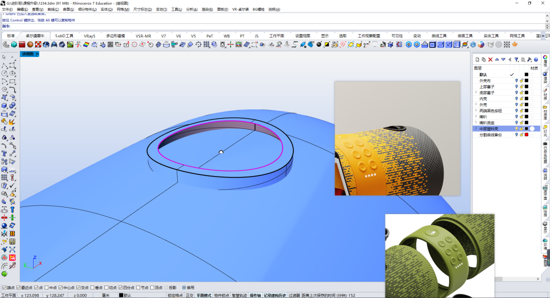Expand the 喇叭底座 layer
Image resolution: width=550 pixels, height=298 pixels.
tap(476, 123)
